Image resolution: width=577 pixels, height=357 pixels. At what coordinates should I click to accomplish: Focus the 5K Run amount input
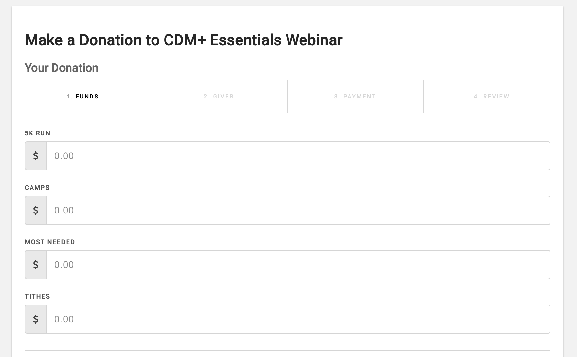(x=298, y=156)
